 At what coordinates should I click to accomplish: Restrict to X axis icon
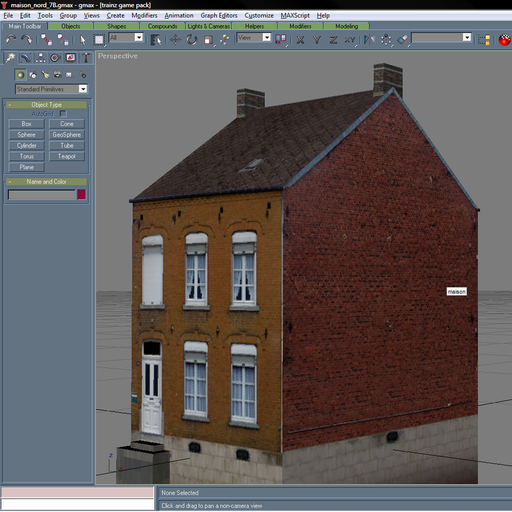point(300,39)
